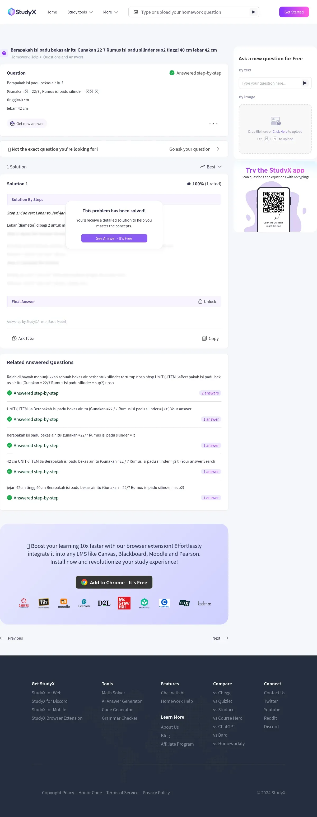This screenshot has height=817, width=317.
Task: Click See Answer - It's Free button
Action: click(114, 238)
